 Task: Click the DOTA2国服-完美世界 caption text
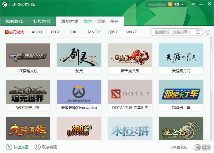click(130, 108)
